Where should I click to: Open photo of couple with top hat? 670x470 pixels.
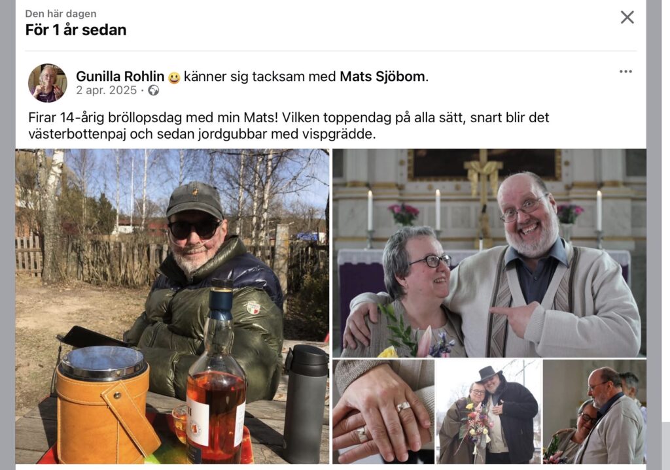point(489,412)
